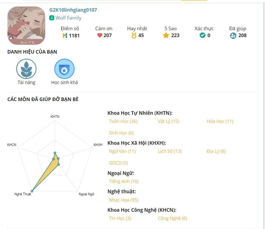Open the Lịch Sử (13) subject
This screenshot has height=229, width=265.
pos(170,151)
